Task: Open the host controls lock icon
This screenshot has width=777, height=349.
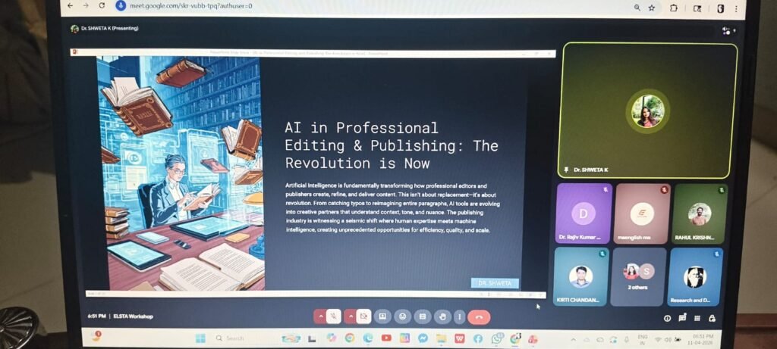Action: click(x=712, y=318)
